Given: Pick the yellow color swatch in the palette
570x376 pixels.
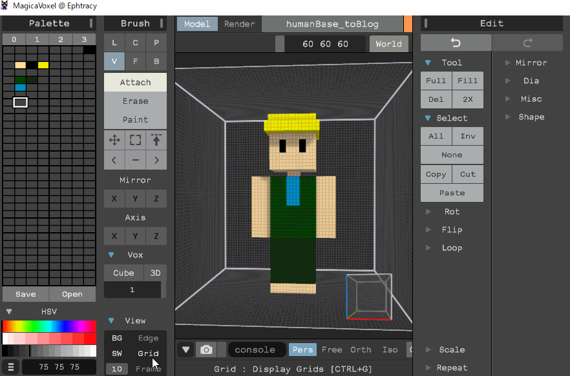Looking at the screenshot, I should tap(43, 64).
